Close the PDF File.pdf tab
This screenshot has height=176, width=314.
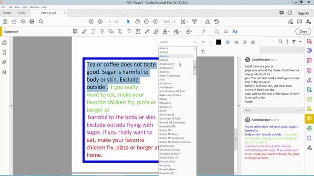tap(64, 13)
